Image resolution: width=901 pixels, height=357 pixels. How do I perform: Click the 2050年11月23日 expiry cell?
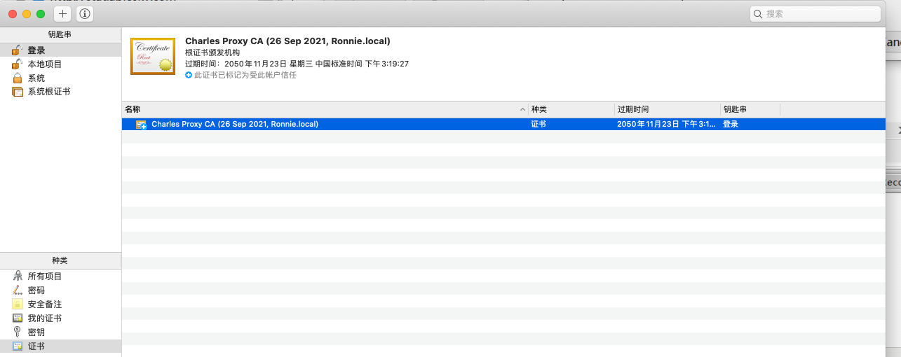tap(667, 124)
